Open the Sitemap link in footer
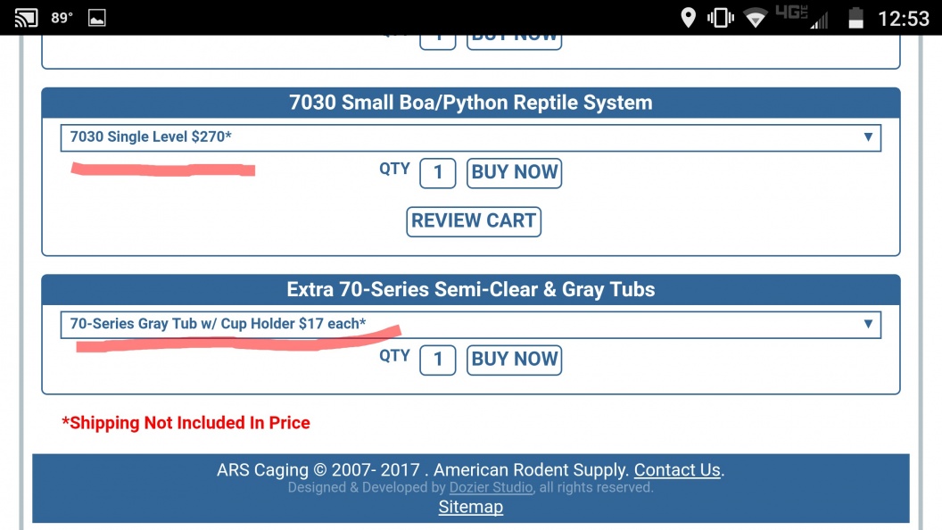 click(470, 507)
